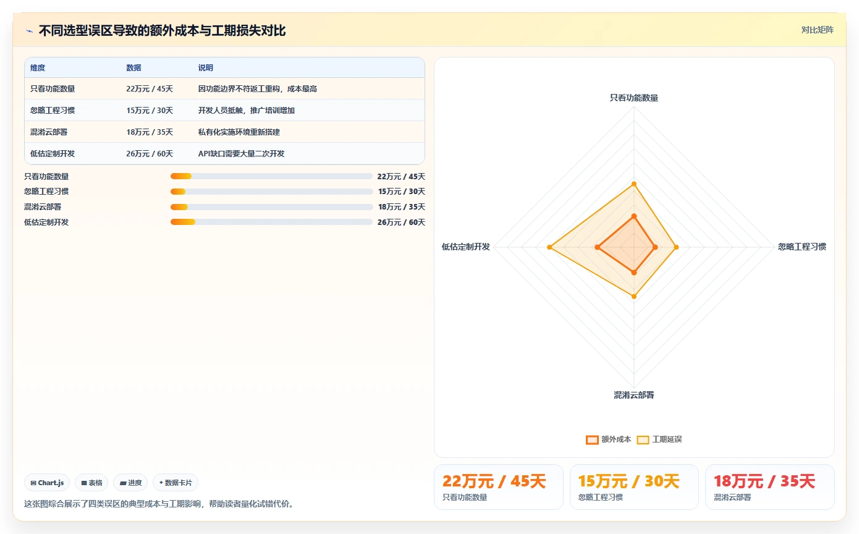Click the 说明 column header

pyautogui.click(x=206, y=68)
